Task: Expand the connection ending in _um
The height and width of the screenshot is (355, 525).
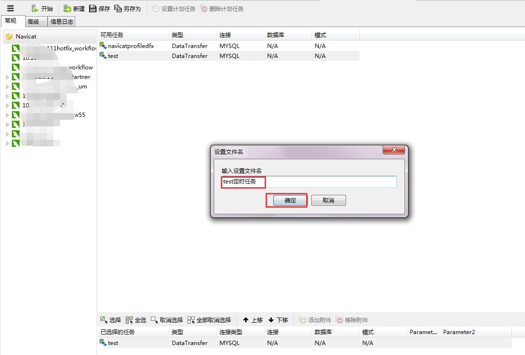Action: [x=7, y=86]
